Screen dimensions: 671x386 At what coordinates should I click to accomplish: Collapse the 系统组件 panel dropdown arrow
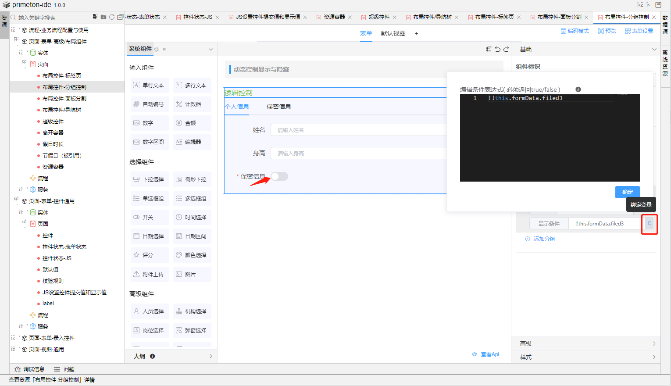point(211,50)
